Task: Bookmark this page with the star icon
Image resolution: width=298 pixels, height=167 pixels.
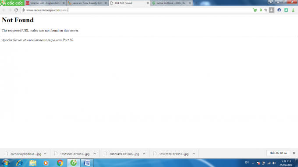Action: coord(266,10)
